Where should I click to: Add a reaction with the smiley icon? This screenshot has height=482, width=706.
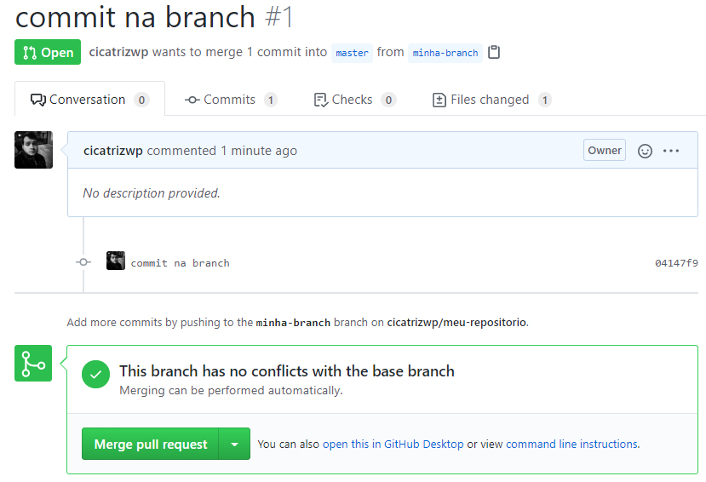(645, 151)
